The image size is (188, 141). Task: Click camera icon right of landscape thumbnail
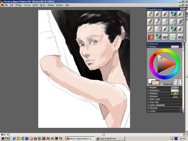click(x=180, y=37)
